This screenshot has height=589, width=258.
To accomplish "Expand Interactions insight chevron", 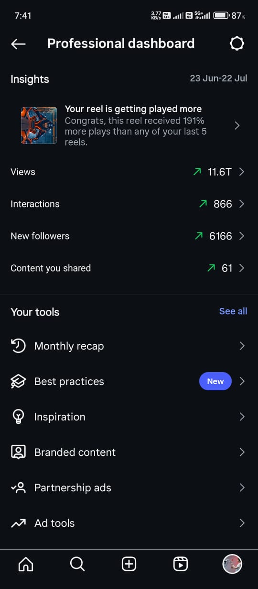I will pos(242,204).
